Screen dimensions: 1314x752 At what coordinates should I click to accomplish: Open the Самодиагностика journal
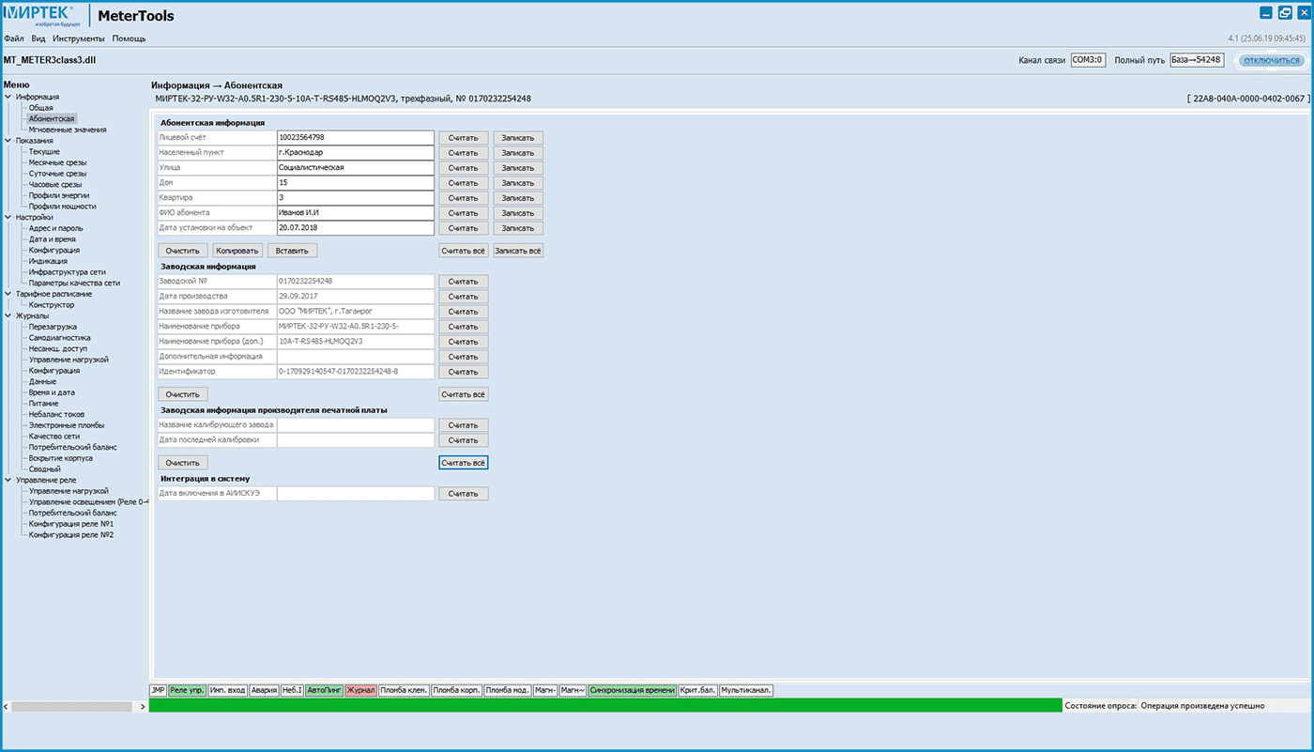(59, 338)
